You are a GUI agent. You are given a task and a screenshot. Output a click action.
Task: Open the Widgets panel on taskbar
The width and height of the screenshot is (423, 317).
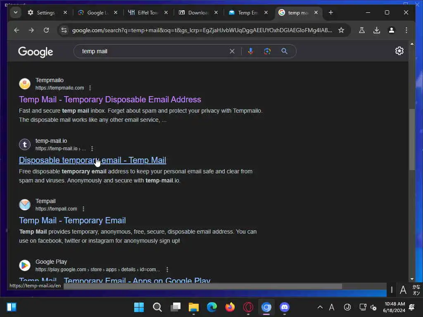coord(12,307)
